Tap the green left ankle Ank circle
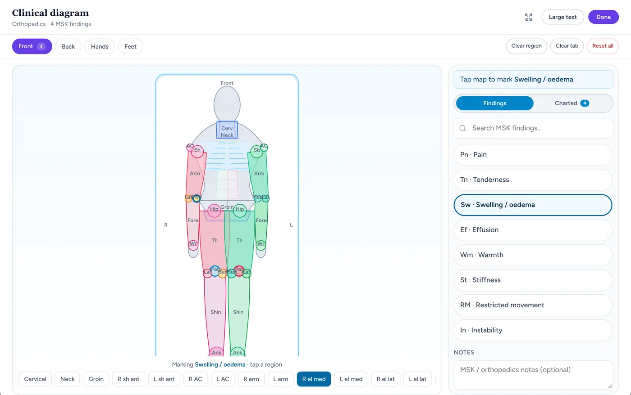Image resolution: width=631 pixels, height=395 pixels. pyautogui.click(x=238, y=353)
